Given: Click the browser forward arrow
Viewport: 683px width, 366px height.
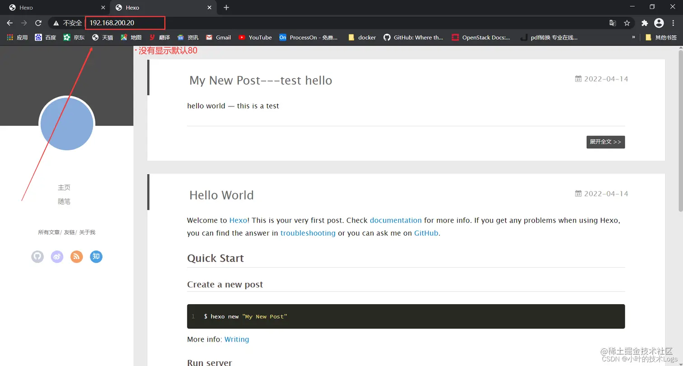Looking at the screenshot, I should coord(24,23).
